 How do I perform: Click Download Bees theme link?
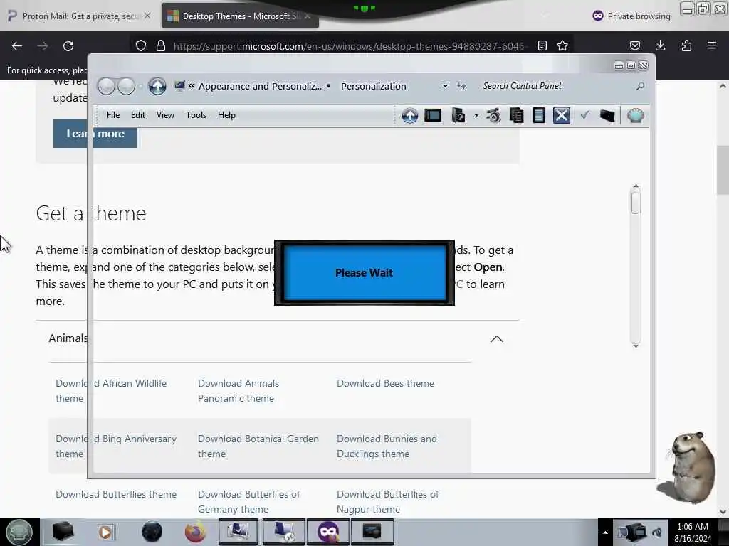(385, 383)
